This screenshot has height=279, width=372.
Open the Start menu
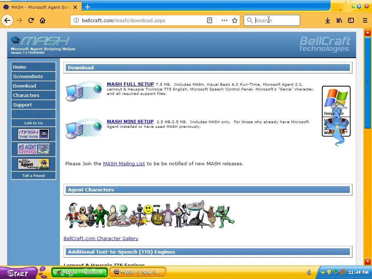click(x=19, y=273)
